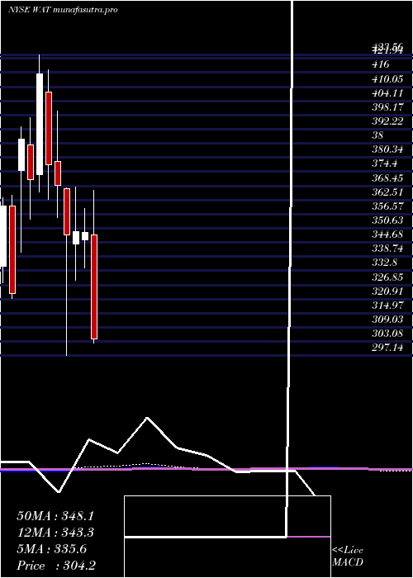Image resolution: width=413 pixels, height=578 pixels.
Task: Select the 356.57 price label
Action: [387, 206]
